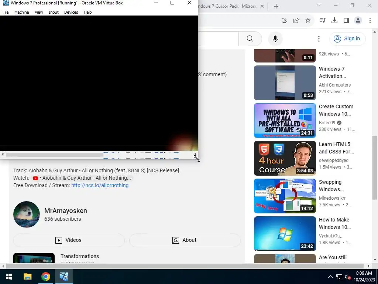Open a new Chrome tab
The width and height of the screenshot is (378, 284).
coord(276,6)
